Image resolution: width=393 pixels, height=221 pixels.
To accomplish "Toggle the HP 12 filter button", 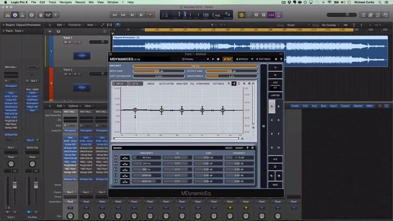I will tap(120, 83).
